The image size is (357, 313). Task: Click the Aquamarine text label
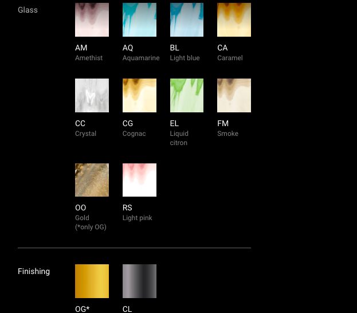[x=141, y=58]
